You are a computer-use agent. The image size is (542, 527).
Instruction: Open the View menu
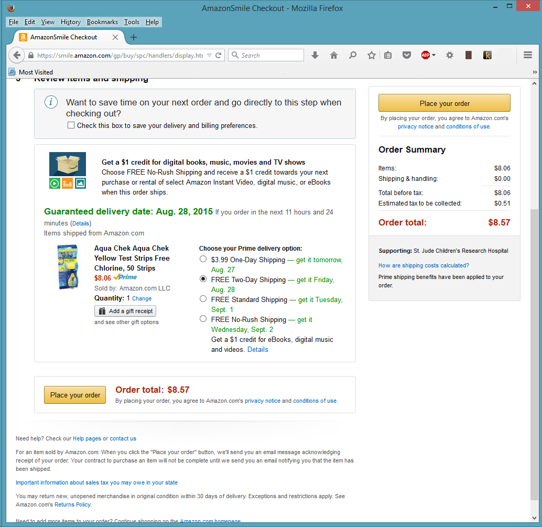tap(48, 22)
